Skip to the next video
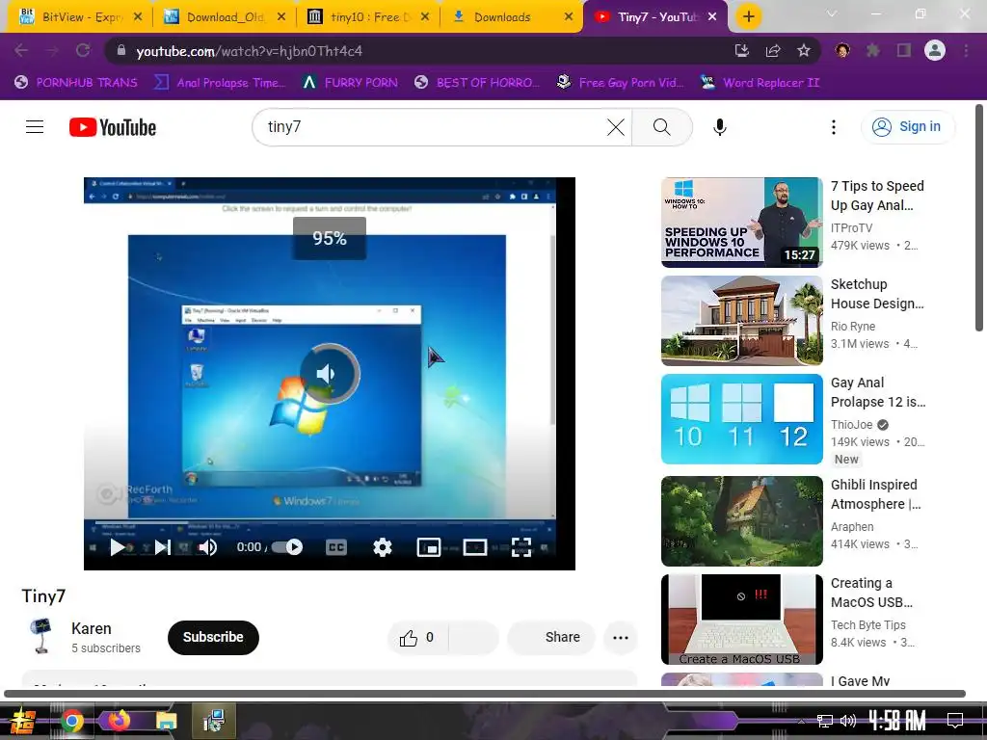This screenshot has height=740, width=987. (x=162, y=547)
